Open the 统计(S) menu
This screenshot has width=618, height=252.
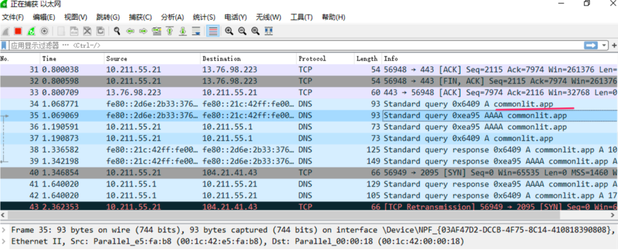coord(204,17)
